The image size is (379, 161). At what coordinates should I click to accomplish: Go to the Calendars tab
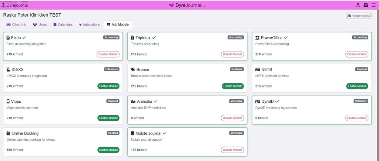tap(63, 25)
